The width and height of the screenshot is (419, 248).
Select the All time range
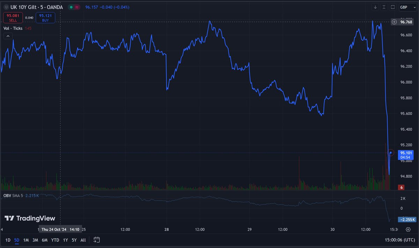coord(83,240)
